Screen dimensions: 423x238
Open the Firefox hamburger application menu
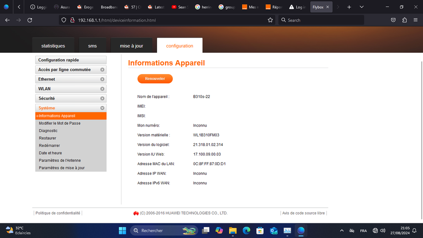pos(415,20)
